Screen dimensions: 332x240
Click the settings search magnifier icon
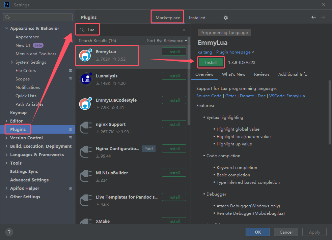[x=8, y=17]
